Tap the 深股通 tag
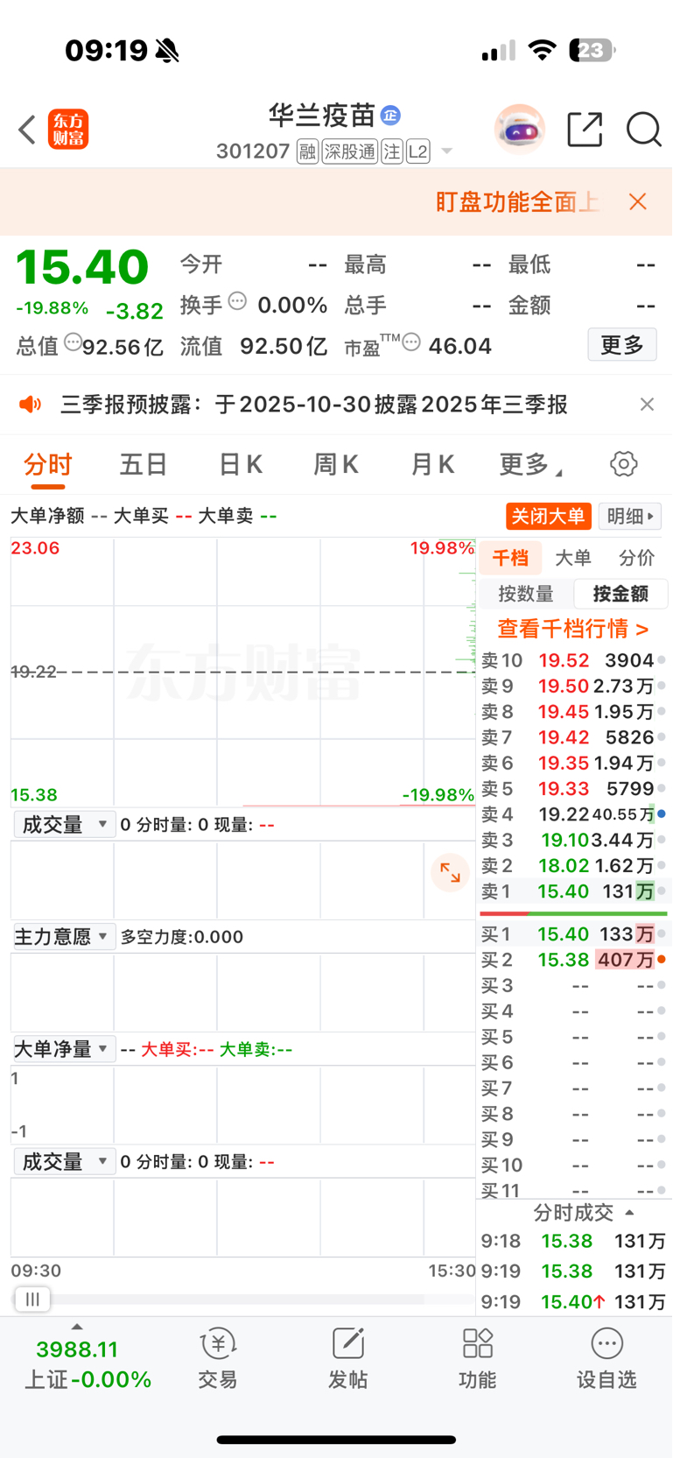 pos(349,151)
